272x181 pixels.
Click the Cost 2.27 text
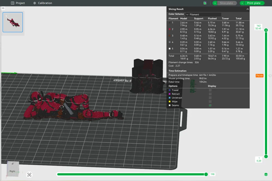[x=174, y=66]
